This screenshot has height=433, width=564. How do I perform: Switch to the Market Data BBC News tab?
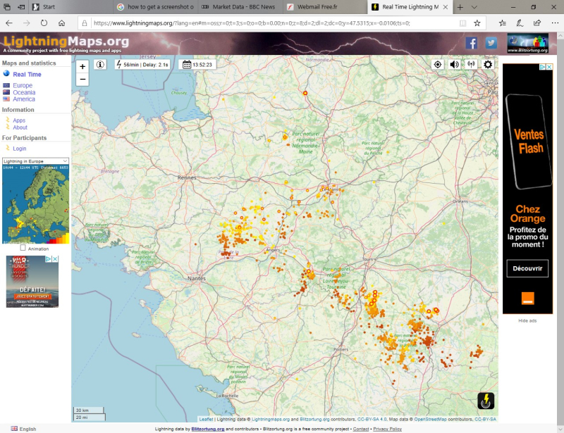click(x=240, y=7)
